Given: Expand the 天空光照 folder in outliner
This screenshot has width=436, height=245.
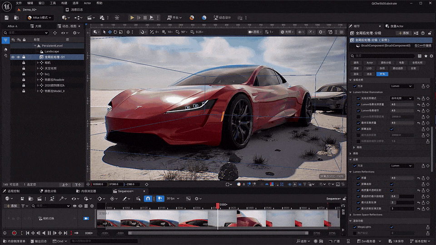Looking at the screenshot, I should point(38,69).
